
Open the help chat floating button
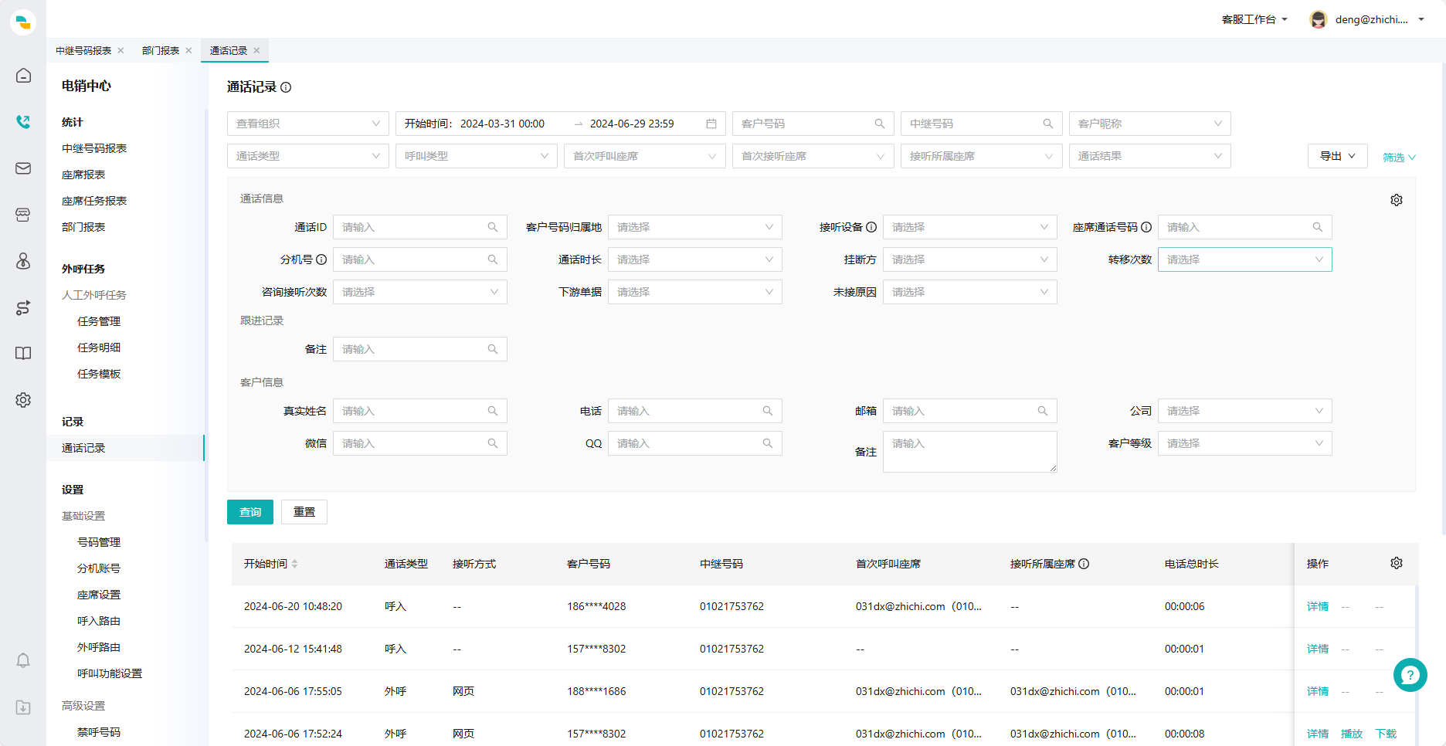point(1410,675)
